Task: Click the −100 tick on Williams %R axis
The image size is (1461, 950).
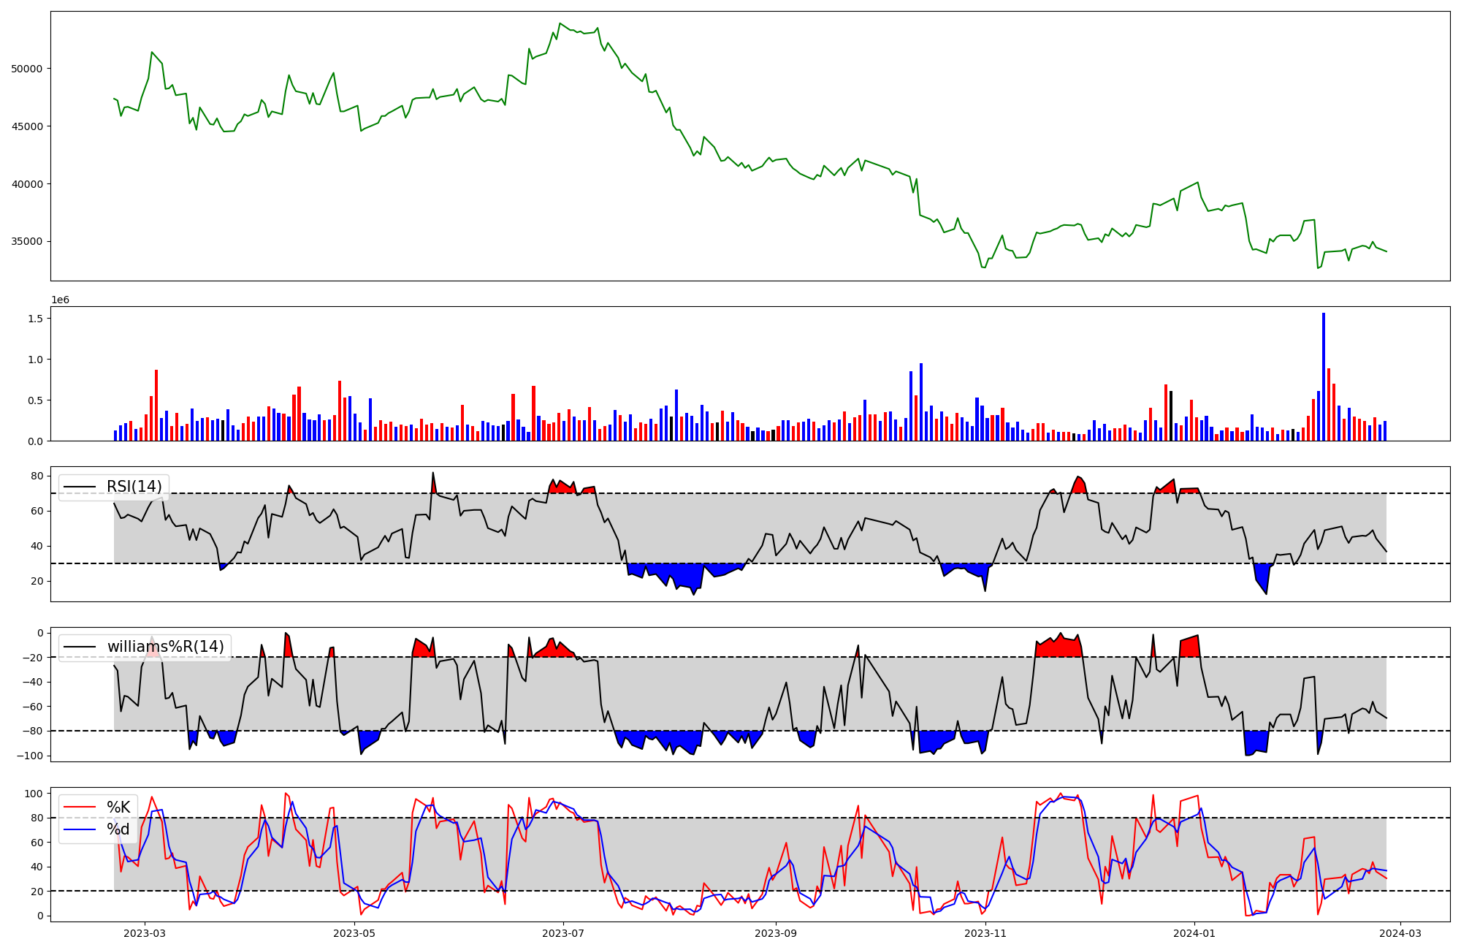Action: (x=29, y=756)
